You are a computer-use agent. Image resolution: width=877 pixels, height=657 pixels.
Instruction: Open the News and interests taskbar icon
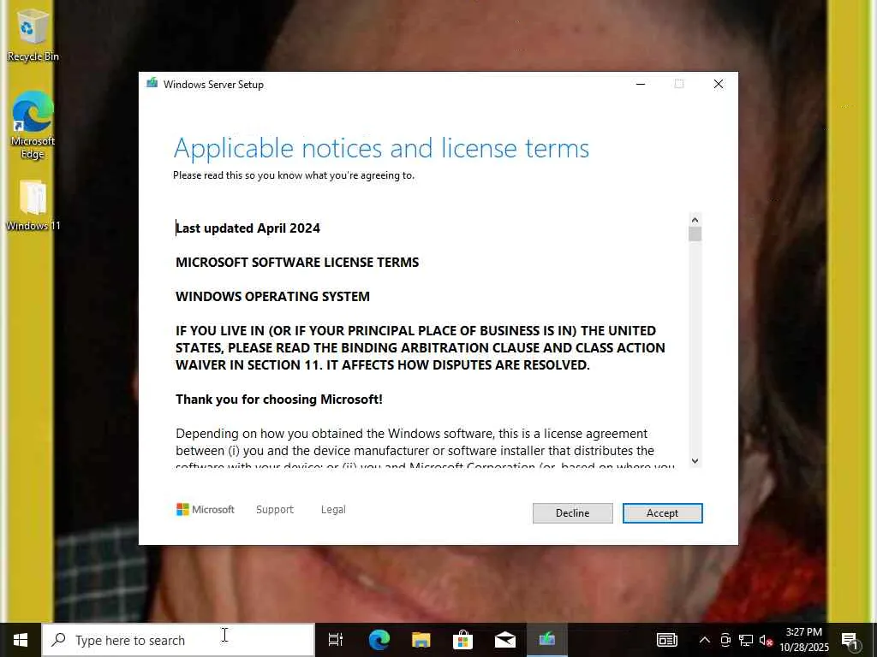coord(666,640)
